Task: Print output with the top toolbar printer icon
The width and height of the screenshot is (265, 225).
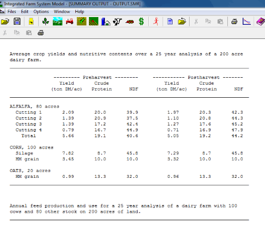Action: point(234,21)
